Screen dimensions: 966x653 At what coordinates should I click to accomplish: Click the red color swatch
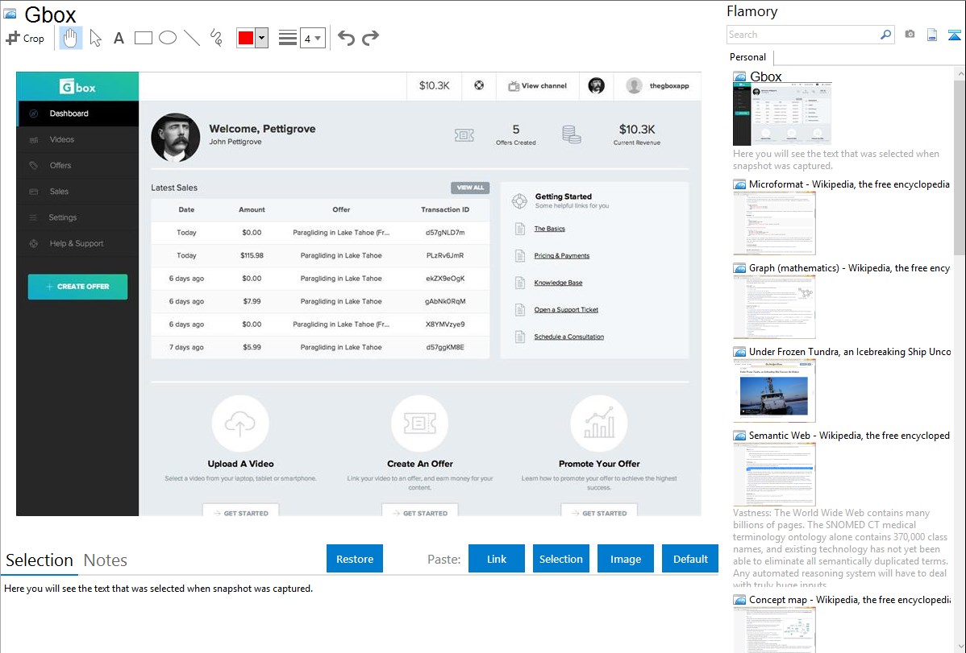(x=246, y=38)
